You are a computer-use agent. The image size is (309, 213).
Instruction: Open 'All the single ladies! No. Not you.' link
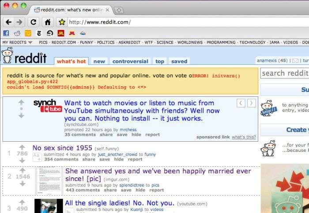click(120, 203)
